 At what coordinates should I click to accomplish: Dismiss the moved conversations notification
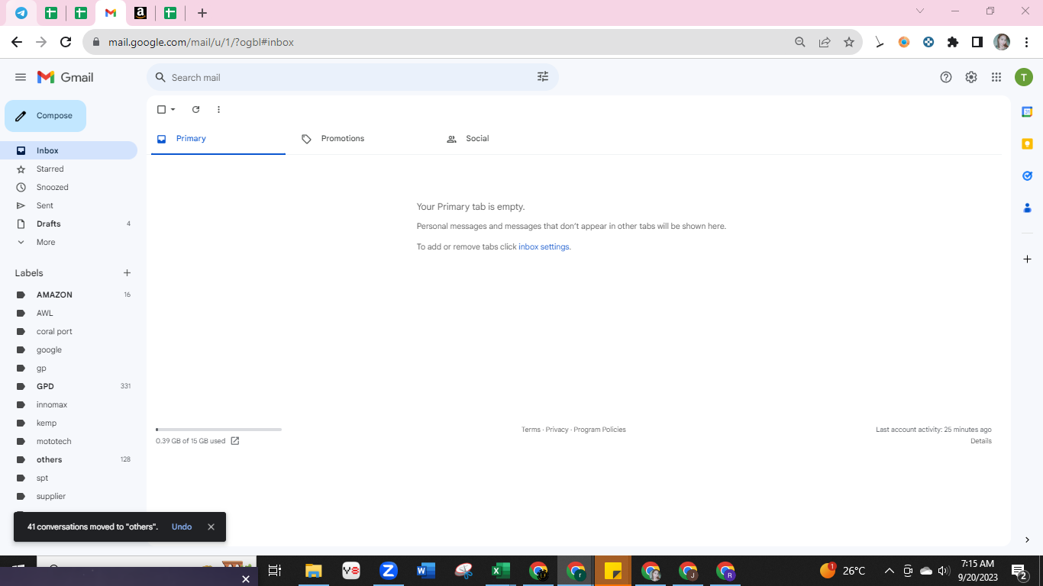(x=211, y=527)
